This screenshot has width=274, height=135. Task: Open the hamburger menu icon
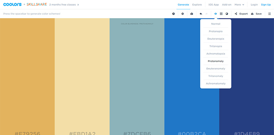click(269, 14)
